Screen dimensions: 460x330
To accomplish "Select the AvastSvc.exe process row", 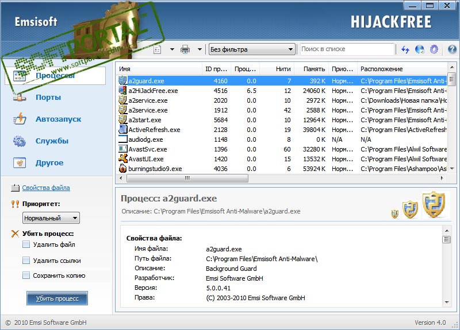I will (282, 149).
